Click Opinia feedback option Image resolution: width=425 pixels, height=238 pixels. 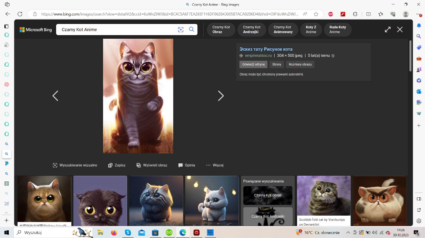pos(186,165)
